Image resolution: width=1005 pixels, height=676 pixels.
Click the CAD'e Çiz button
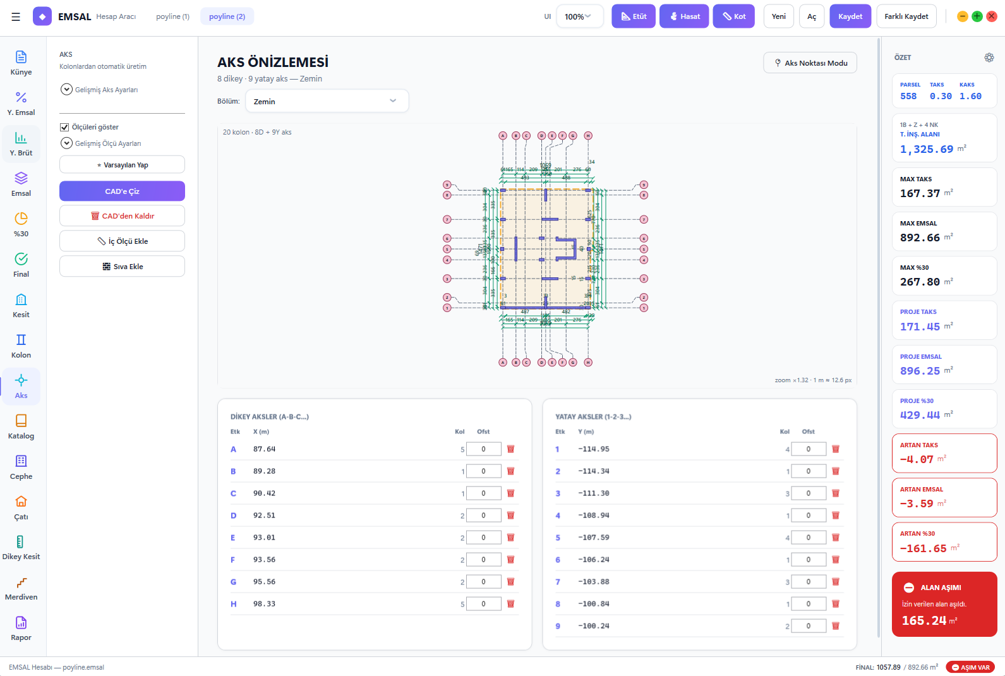click(x=122, y=191)
